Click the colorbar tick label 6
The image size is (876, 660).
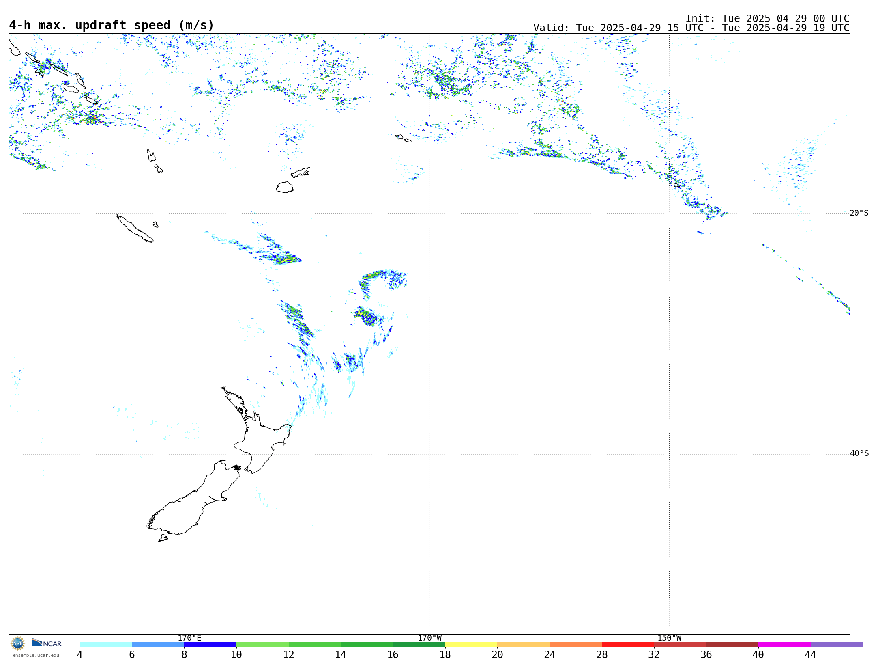pyautogui.click(x=132, y=655)
